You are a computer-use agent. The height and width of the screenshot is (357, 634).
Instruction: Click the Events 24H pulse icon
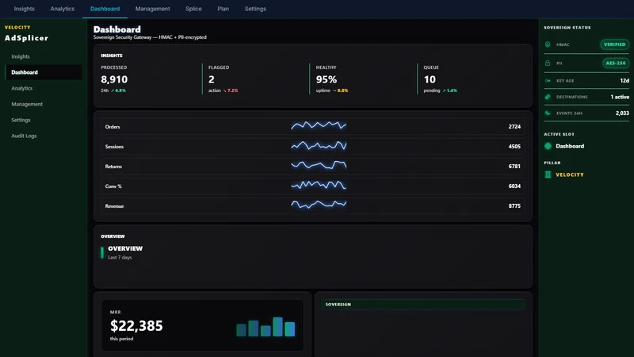click(548, 113)
